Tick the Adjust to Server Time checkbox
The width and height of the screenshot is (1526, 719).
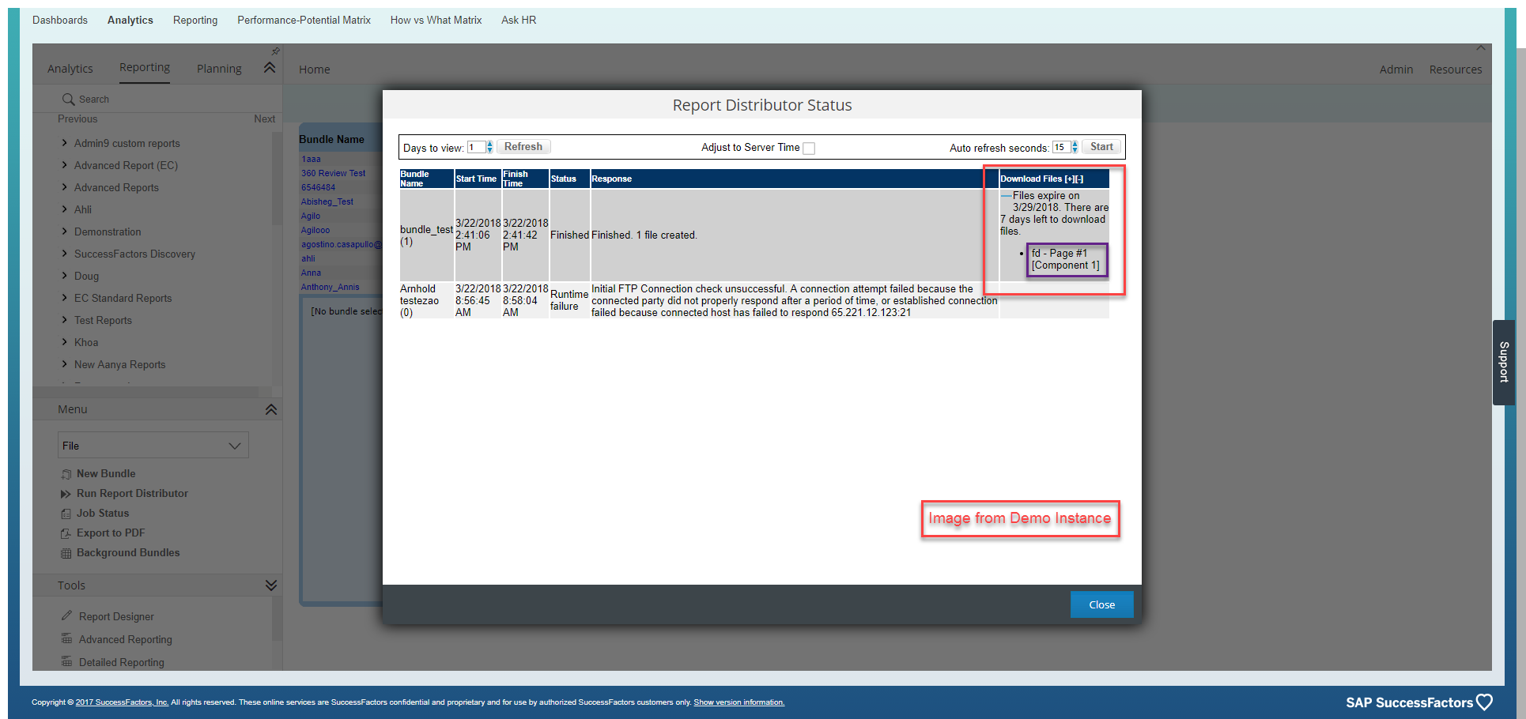click(809, 149)
